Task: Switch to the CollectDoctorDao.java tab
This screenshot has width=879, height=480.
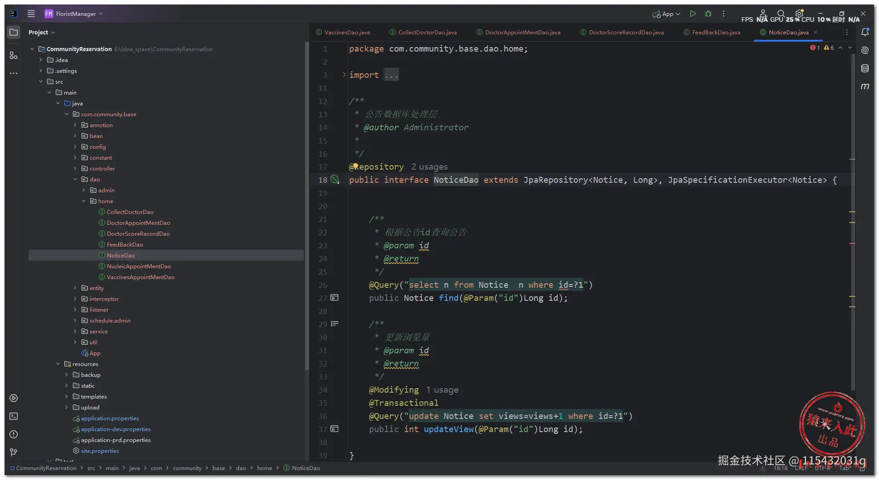Action: pos(423,32)
